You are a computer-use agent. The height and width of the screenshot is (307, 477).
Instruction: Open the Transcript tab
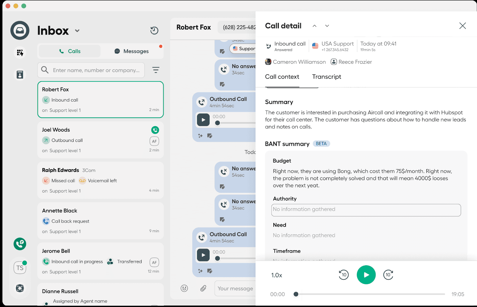click(326, 77)
